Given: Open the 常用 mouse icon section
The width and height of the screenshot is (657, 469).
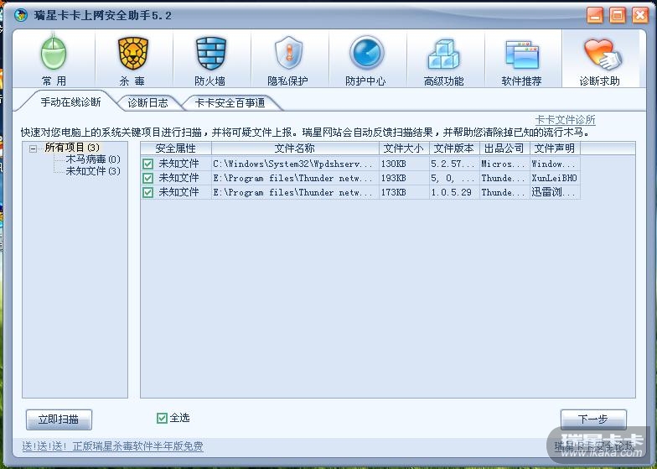Looking at the screenshot, I should point(54,60).
